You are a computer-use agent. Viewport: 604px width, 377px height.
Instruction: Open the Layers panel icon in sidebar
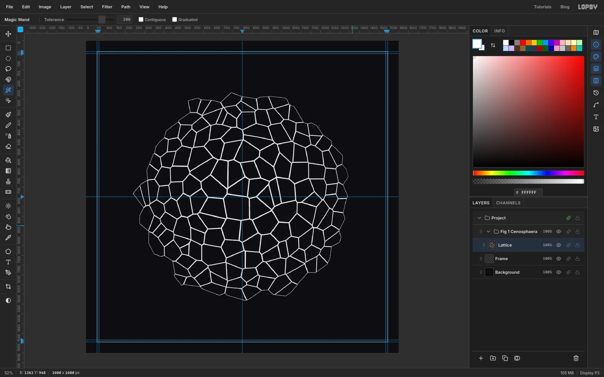596,69
